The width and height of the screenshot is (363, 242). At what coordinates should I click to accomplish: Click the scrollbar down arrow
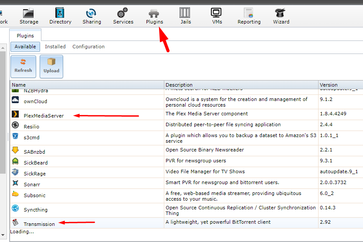coord(3,235)
